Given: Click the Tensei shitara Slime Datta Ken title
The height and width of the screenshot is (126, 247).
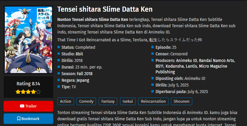Looking at the screenshot, I should point(105,9).
